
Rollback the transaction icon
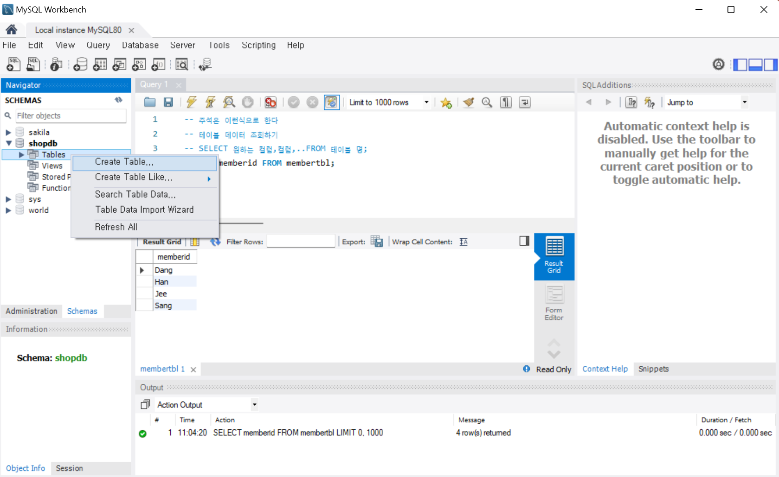313,102
